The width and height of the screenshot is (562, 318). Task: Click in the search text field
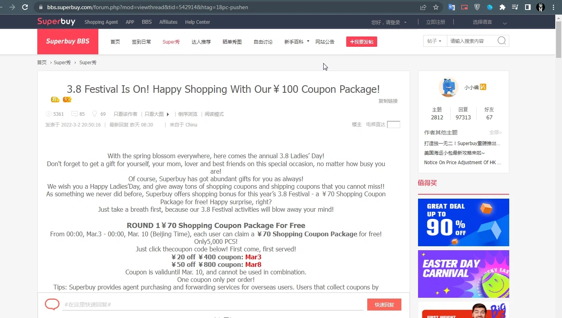click(x=472, y=41)
